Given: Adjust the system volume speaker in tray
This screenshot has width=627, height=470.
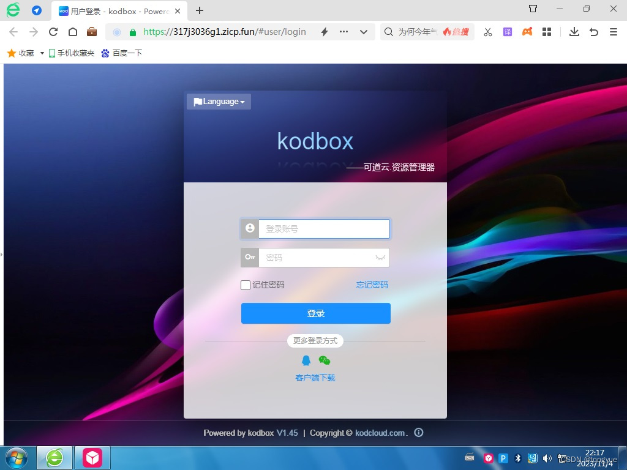Looking at the screenshot, I should 547,458.
